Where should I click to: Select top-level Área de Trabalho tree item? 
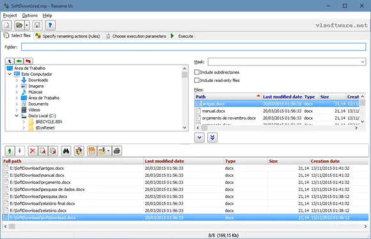[x=30, y=68]
